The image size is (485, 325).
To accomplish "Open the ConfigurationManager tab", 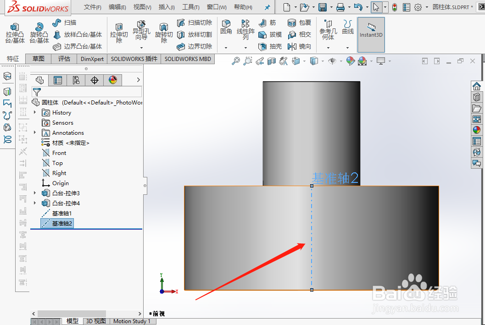I will 76,80.
